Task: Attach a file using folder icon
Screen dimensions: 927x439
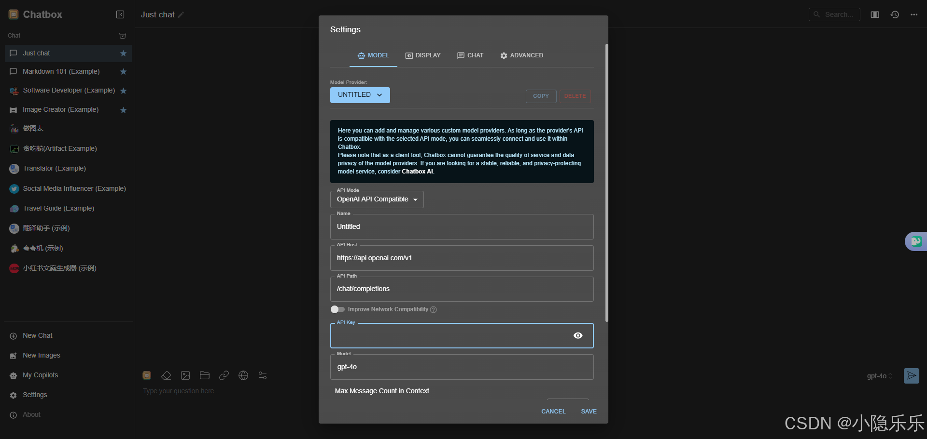Action: click(205, 375)
